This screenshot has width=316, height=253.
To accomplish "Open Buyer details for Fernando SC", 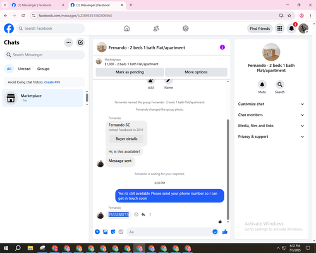I will (126, 139).
